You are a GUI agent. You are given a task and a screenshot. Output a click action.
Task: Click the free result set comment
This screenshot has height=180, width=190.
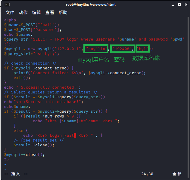(x=39, y=140)
